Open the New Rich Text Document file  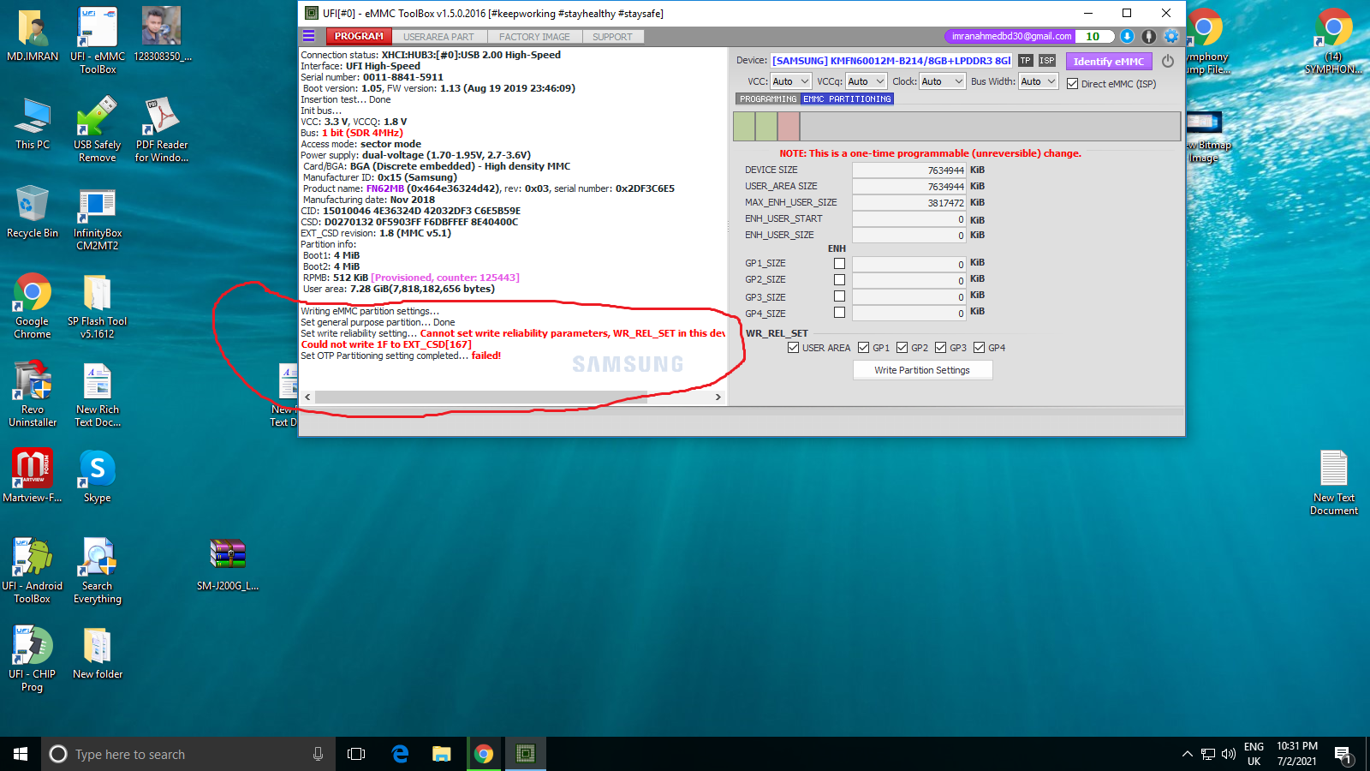coord(98,394)
